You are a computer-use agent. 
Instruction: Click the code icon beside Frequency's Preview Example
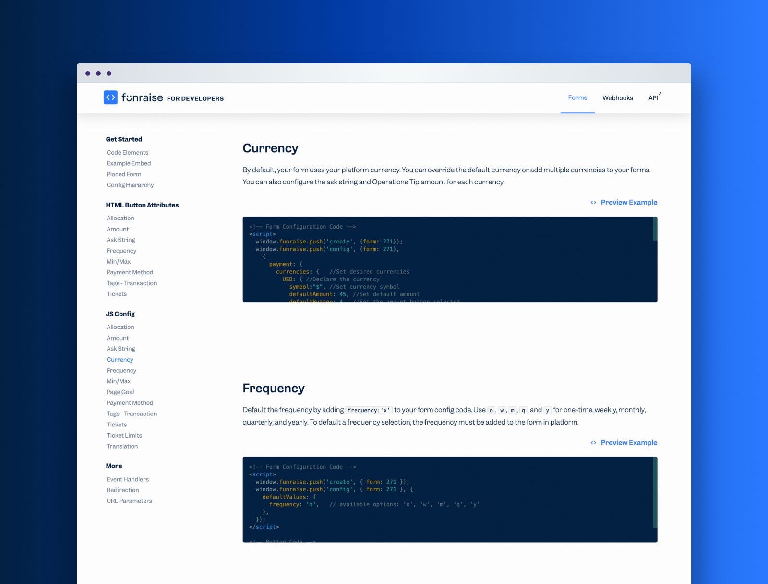(593, 443)
